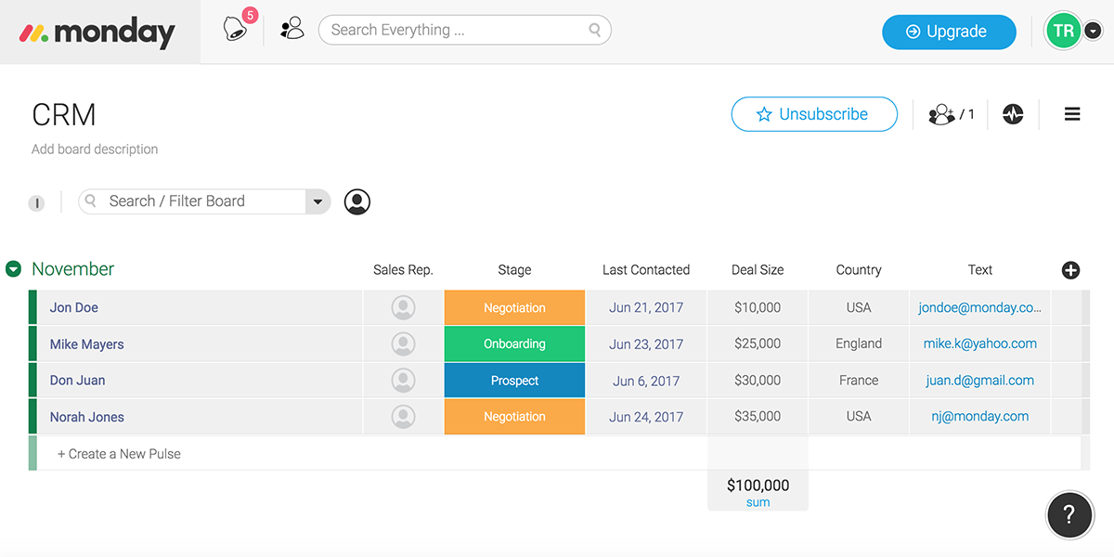Click the invite team members icon
This screenshot has width=1114, height=557.
coord(292,29)
